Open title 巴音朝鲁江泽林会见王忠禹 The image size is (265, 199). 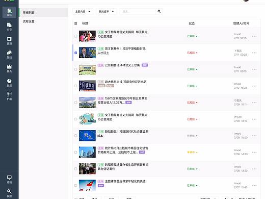tap(122, 65)
